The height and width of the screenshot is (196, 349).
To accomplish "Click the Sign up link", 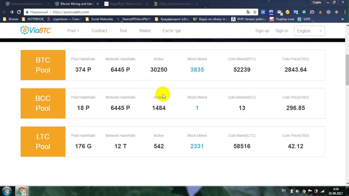I will [x=262, y=31].
